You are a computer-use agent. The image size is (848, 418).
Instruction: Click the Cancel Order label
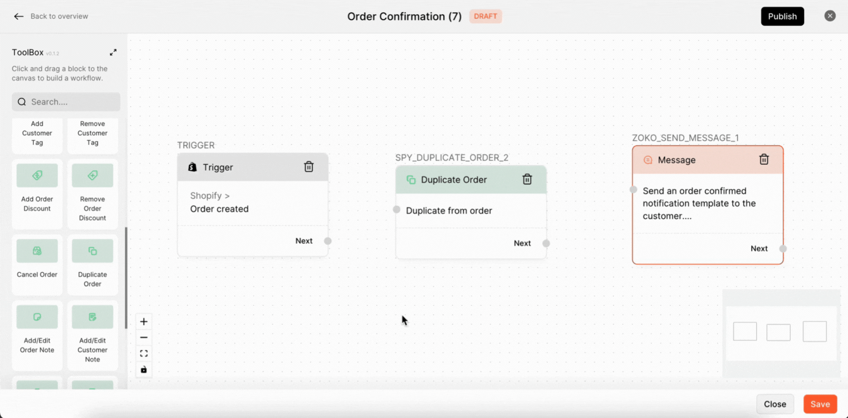[37, 275]
